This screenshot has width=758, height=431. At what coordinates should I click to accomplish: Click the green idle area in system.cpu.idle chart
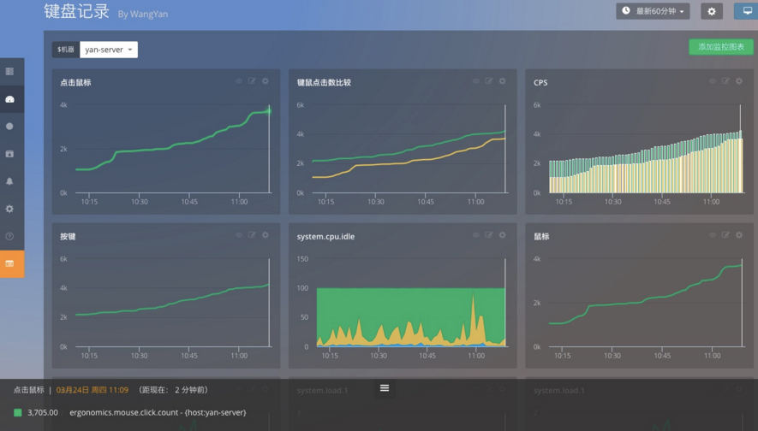point(411,304)
